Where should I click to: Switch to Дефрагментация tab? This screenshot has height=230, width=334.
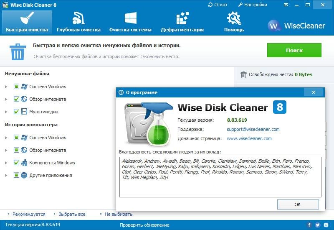pyautogui.click(x=182, y=22)
